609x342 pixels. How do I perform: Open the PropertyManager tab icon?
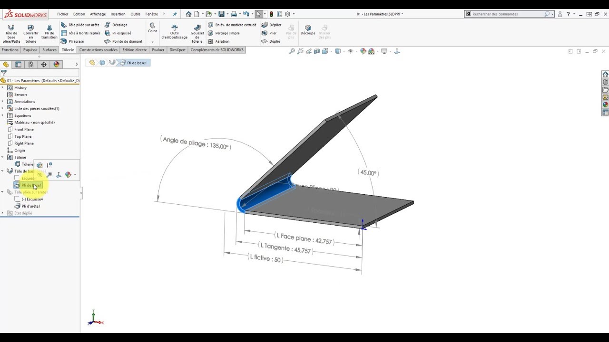[x=18, y=65]
